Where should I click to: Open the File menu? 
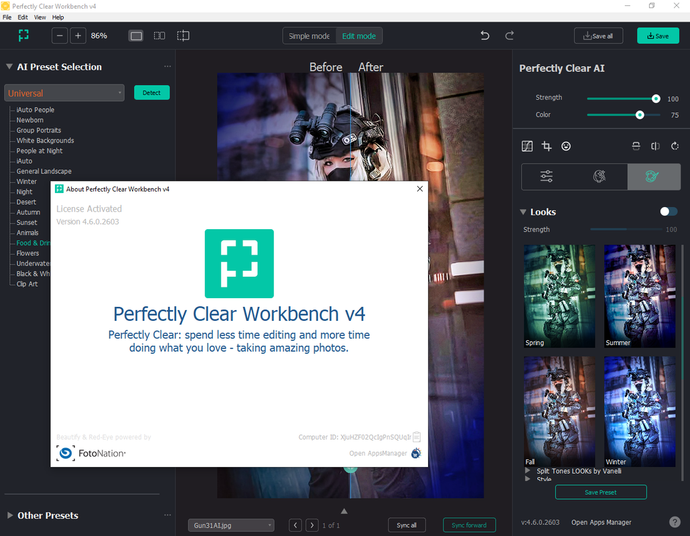(7, 17)
